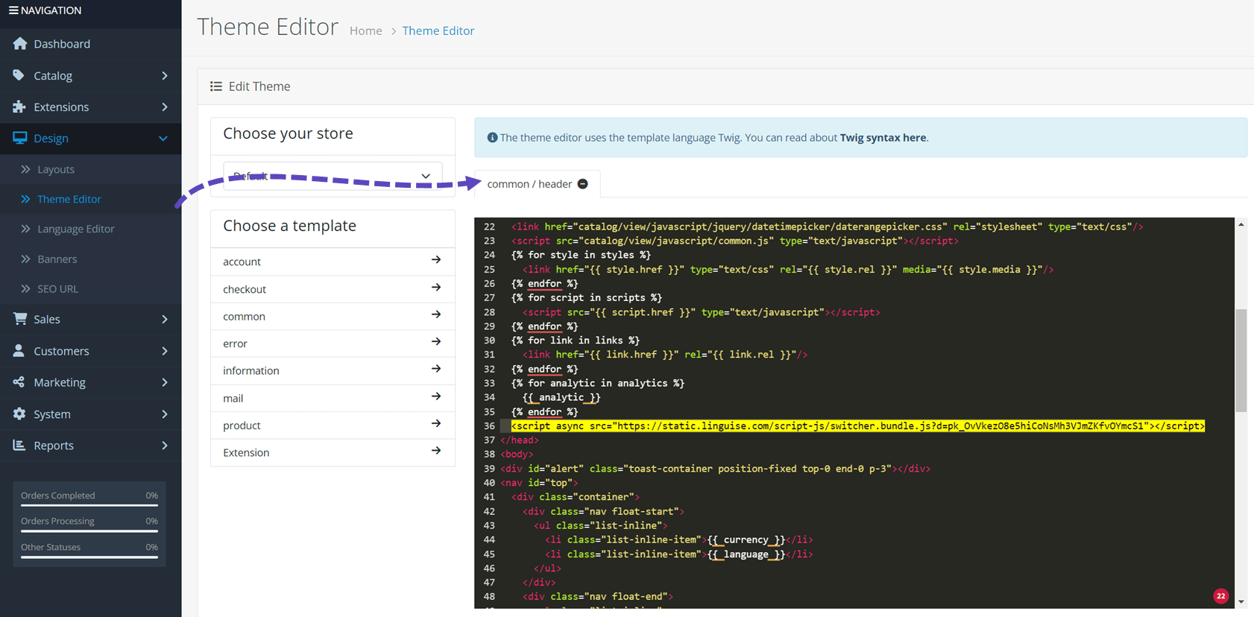Open Language Editor in sidebar

tap(76, 229)
